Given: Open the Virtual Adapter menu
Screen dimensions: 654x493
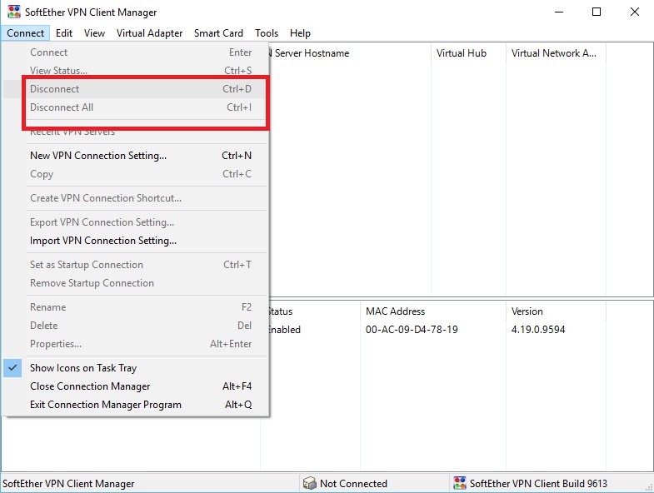Looking at the screenshot, I should click(x=149, y=33).
